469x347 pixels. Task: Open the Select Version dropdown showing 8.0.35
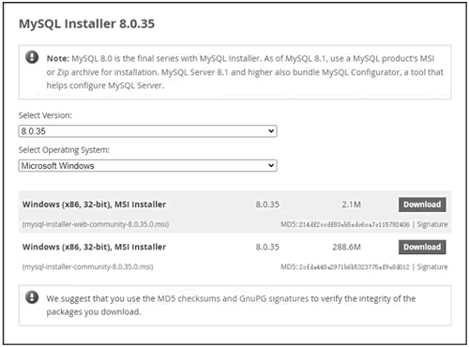[147, 131]
